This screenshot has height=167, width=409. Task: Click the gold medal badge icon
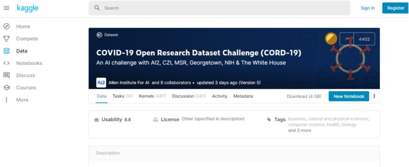click(331, 38)
